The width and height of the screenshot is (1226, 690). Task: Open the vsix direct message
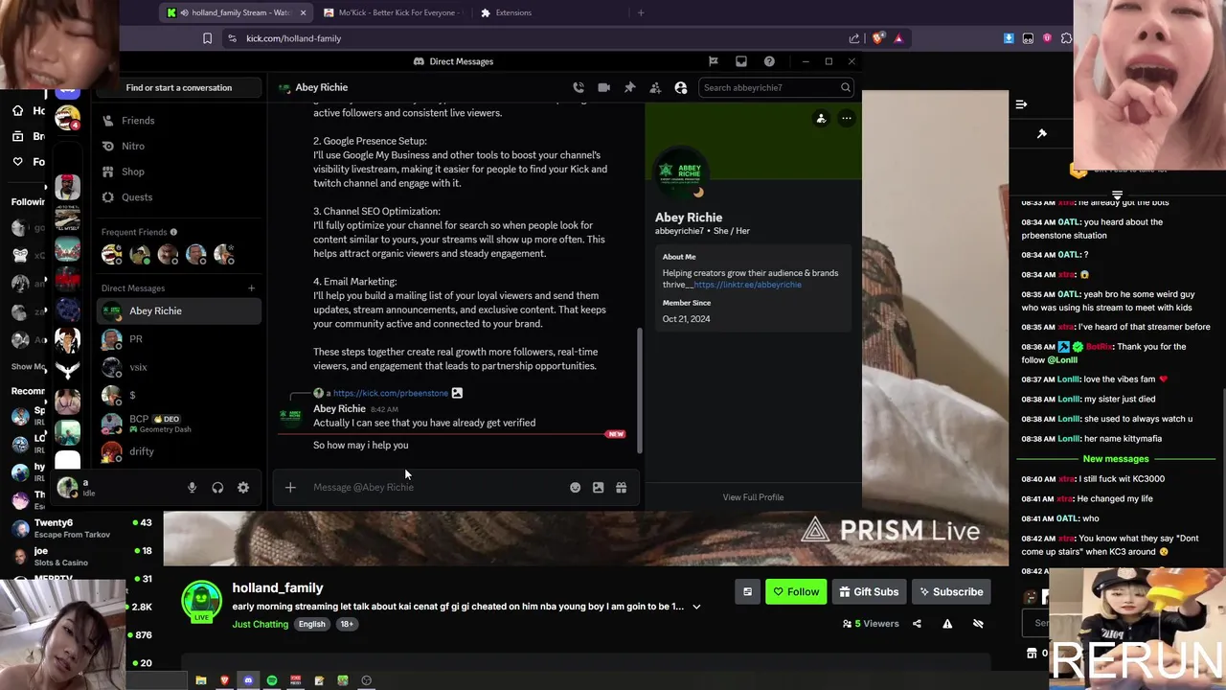[178, 367]
